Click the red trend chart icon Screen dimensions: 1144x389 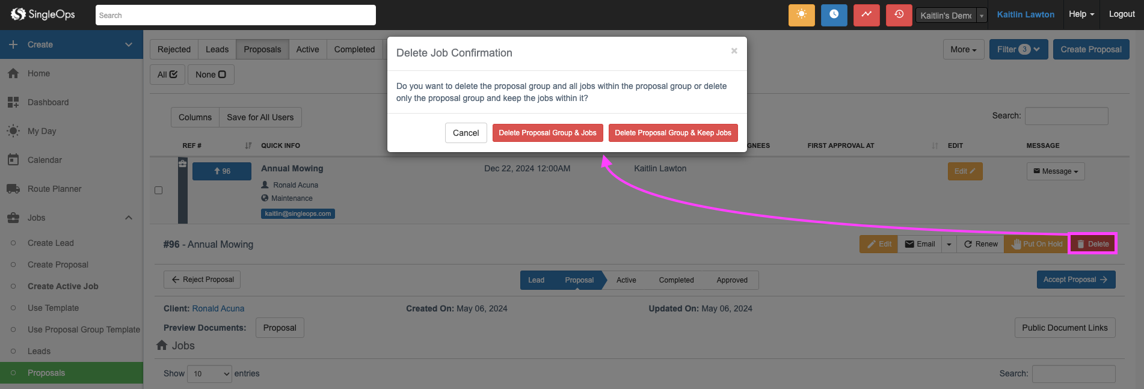866,15
